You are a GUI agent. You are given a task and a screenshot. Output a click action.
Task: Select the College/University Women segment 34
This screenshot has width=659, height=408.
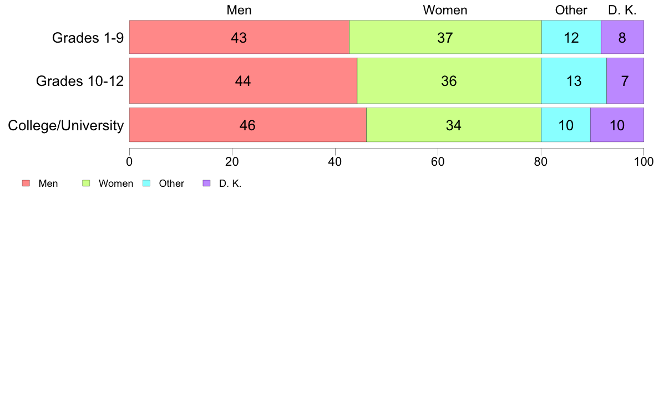pos(454,125)
